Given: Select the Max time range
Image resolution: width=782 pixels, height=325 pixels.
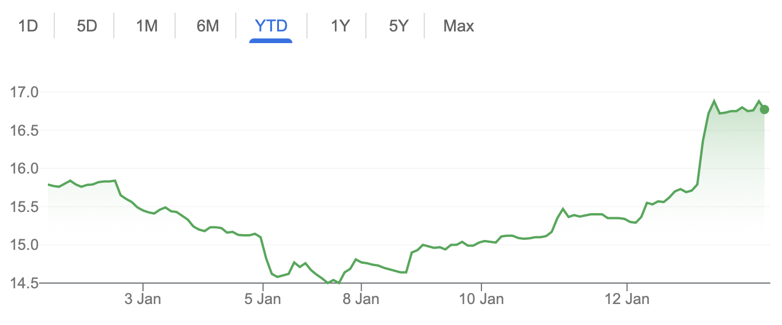Looking at the screenshot, I should click(458, 26).
